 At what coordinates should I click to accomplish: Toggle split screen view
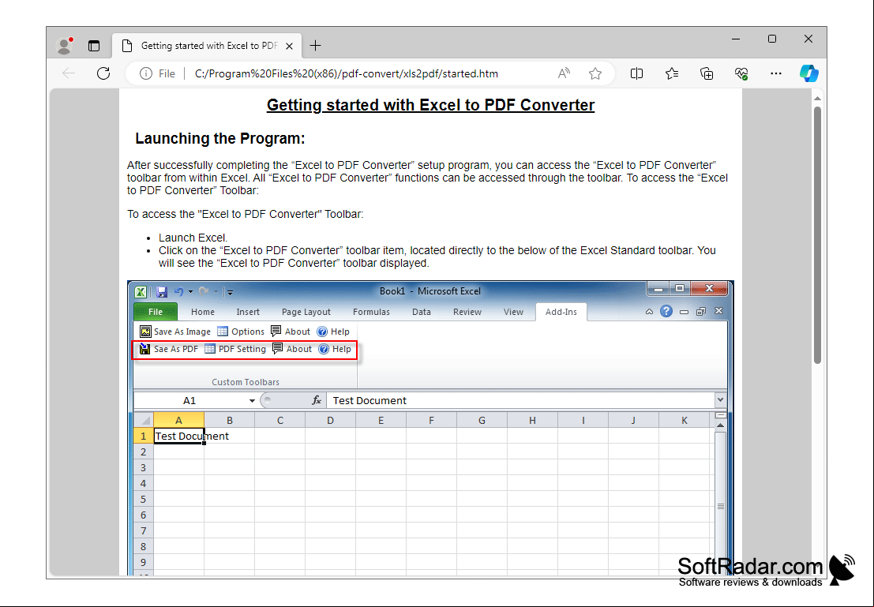[x=636, y=73]
